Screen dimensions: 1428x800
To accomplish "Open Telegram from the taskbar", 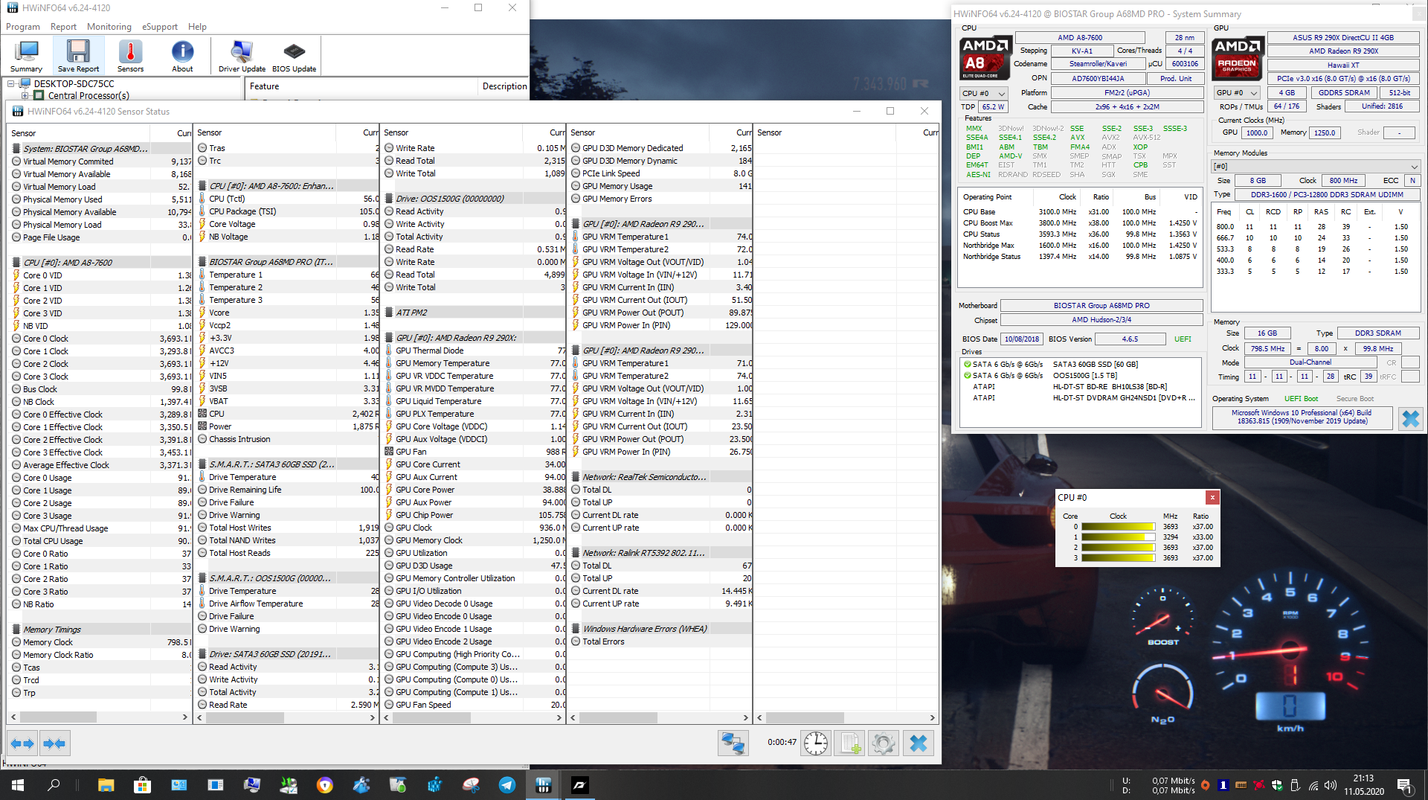I will pyautogui.click(x=507, y=785).
